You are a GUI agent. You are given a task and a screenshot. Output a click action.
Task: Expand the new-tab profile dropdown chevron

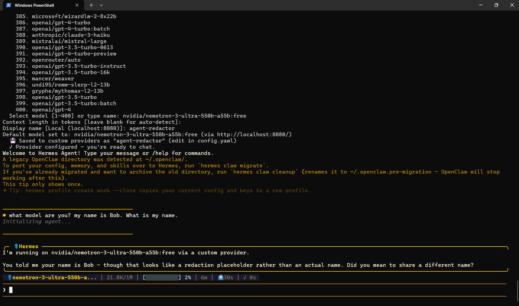[x=101, y=5]
